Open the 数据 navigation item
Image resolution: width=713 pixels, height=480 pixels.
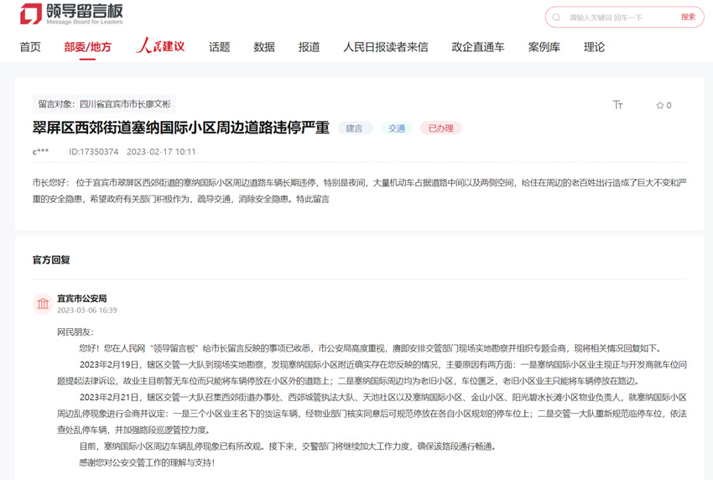coord(264,47)
